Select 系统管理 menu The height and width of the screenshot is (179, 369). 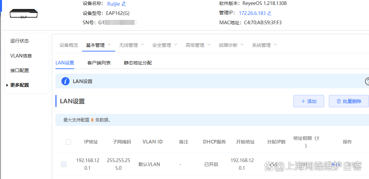(x=261, y=45)
